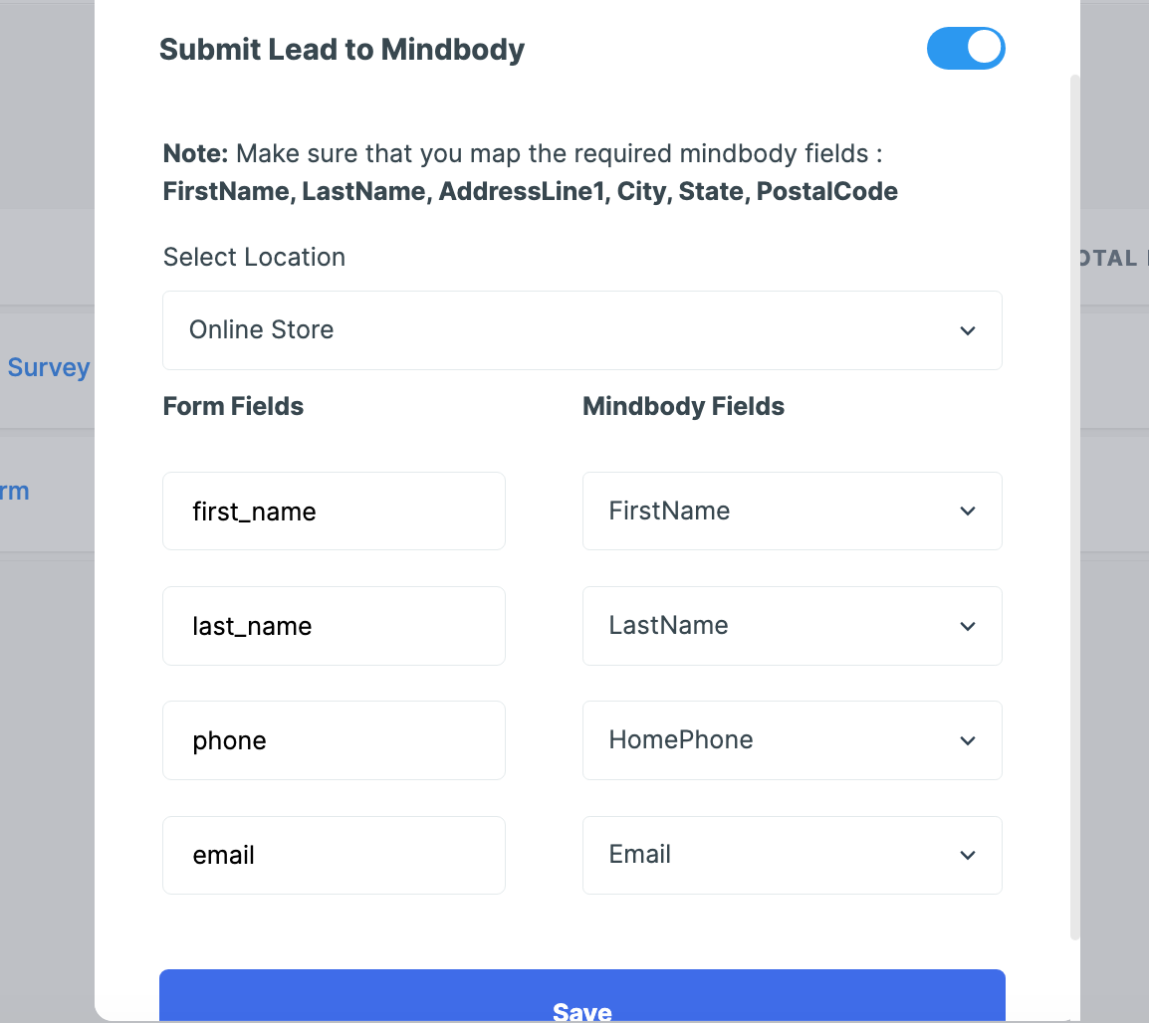Expand the LastName Mindbody field dropdown
1149x1023 pixels.
(792, 626)
